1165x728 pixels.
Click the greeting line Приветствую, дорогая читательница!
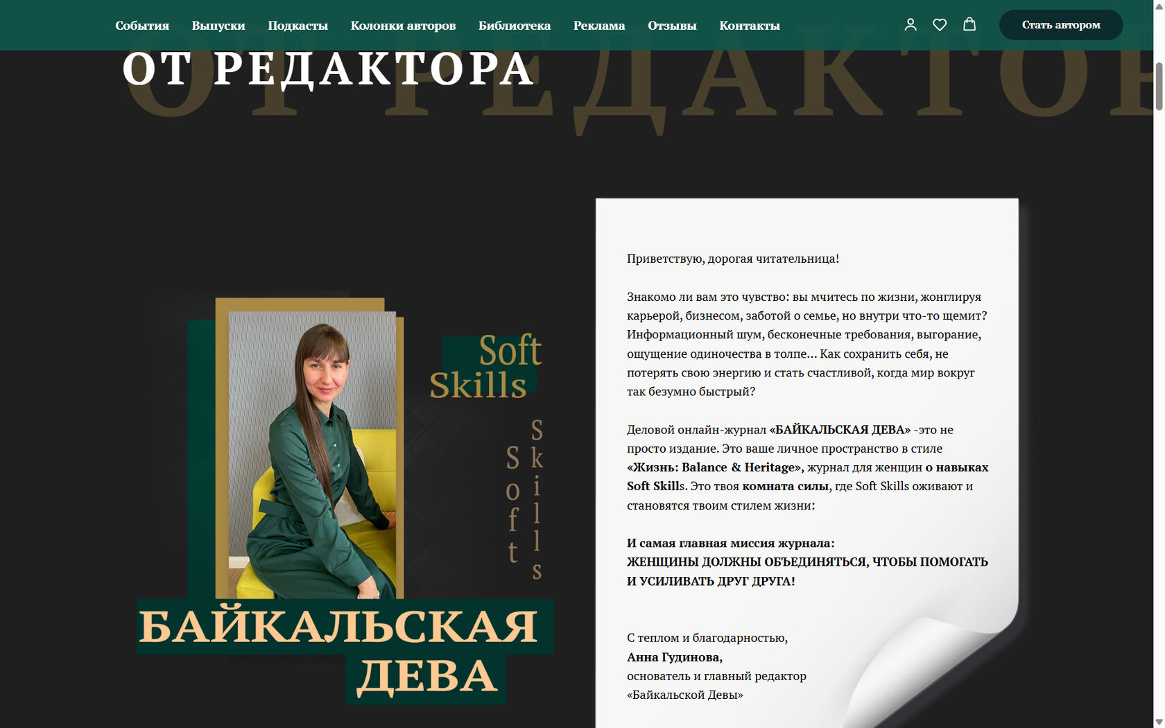[733, 259]
